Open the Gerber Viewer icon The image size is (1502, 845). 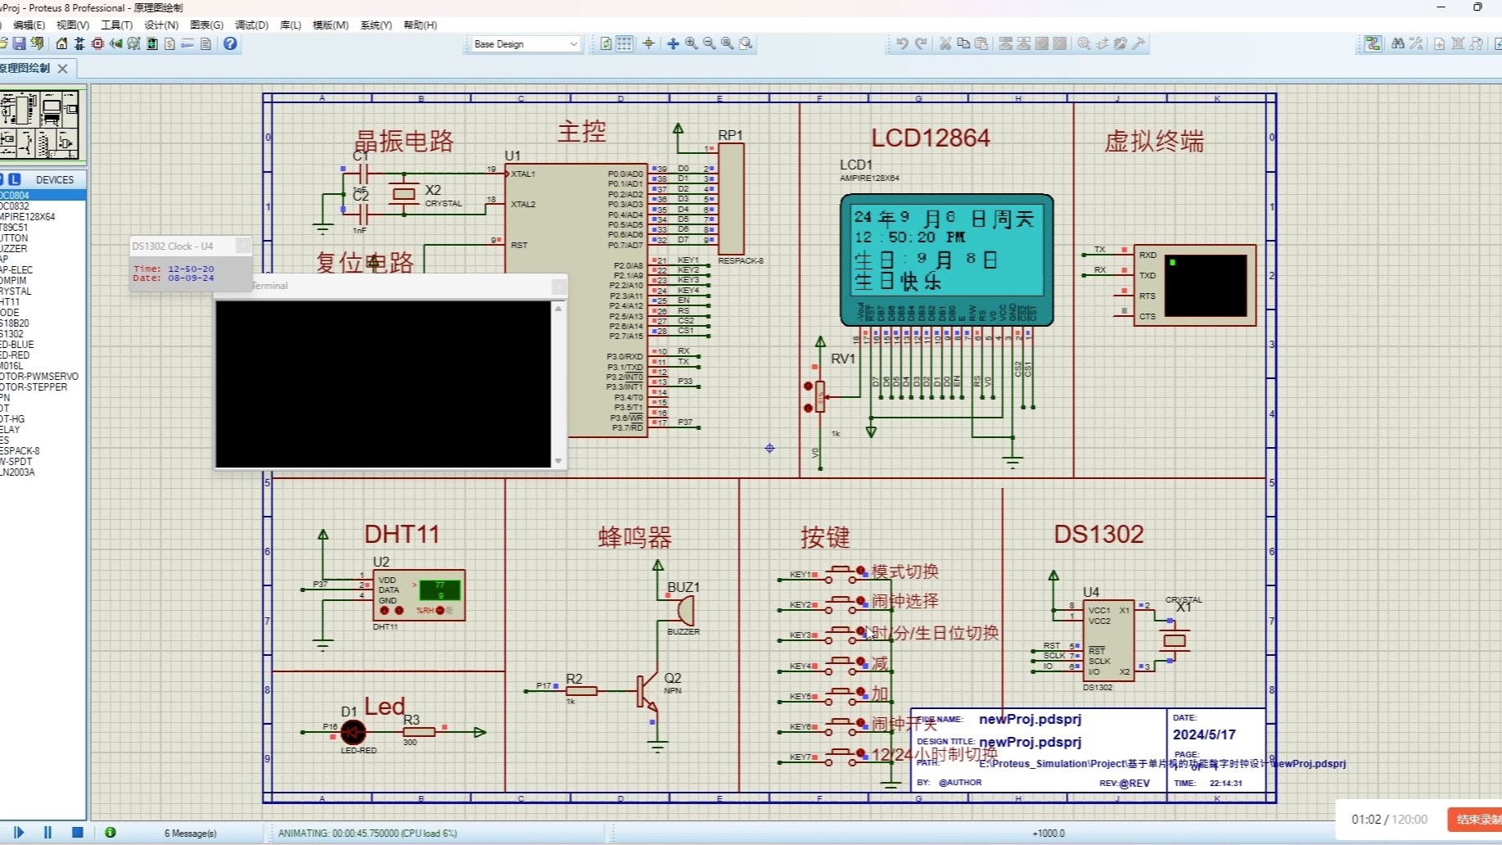[133, 43]
